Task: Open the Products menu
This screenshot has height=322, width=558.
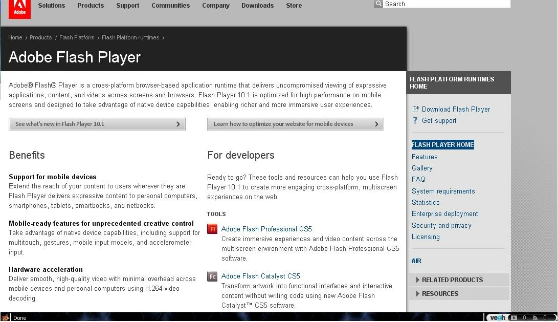Action: click(x=91, y=5)
